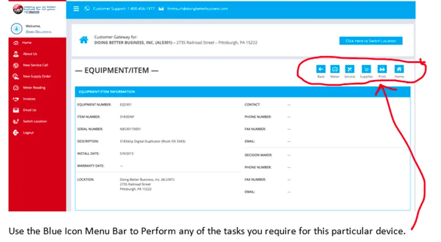This screenshot has height=242, width=441.
Task: Click the house icon beside Customer Gateway
Action: (x=84, y=40)
